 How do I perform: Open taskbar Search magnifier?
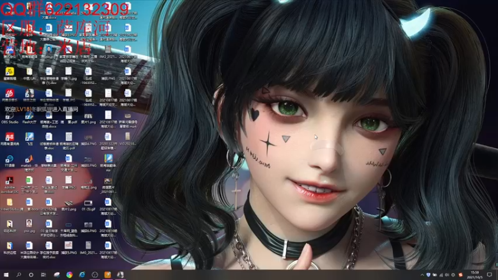click(x=19, y=274)
